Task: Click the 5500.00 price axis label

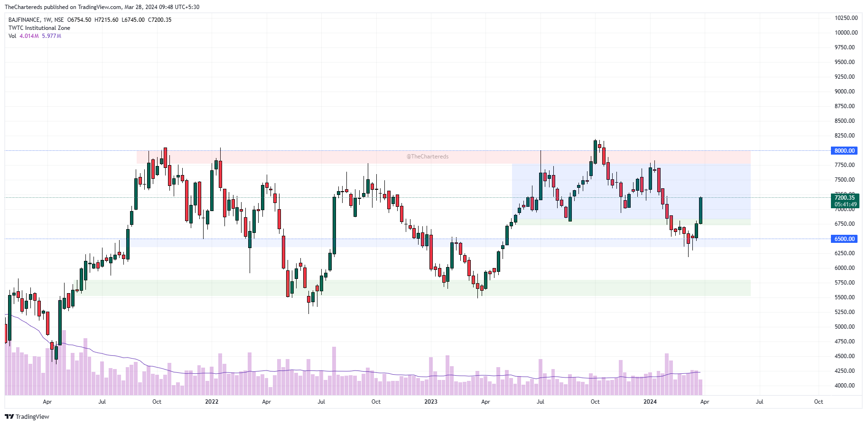Action: [845, 297]
